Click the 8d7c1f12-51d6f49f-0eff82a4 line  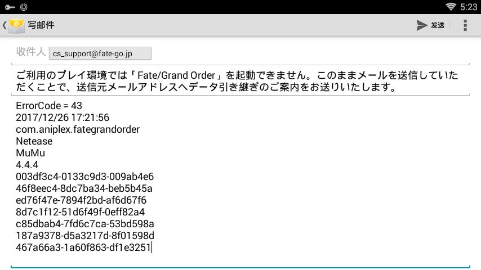coord(81,212)
